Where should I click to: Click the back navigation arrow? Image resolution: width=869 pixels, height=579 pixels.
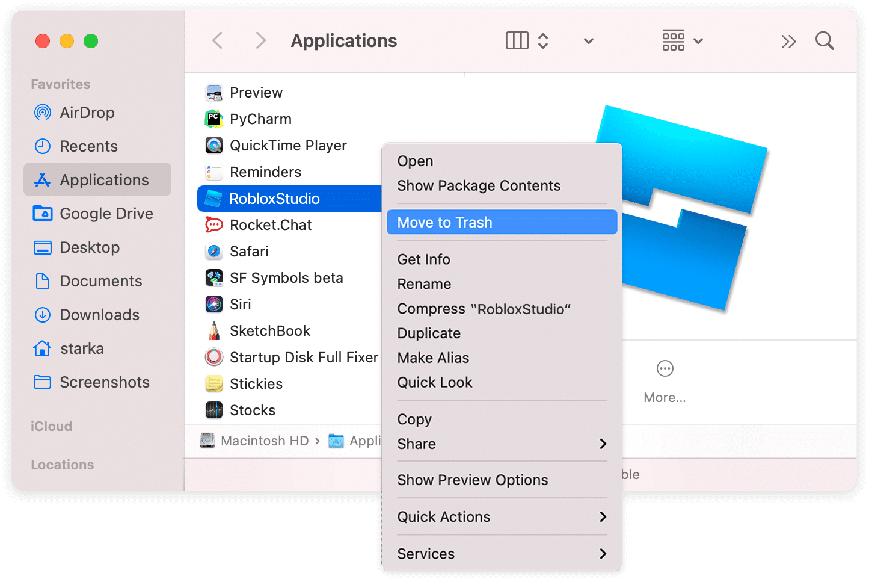coord(218,41)
